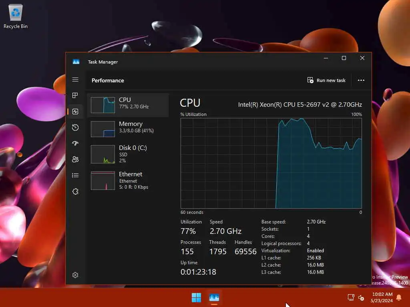
Task: Click the Disk 0 mini graph thumbnail
Action: point(103,154)
